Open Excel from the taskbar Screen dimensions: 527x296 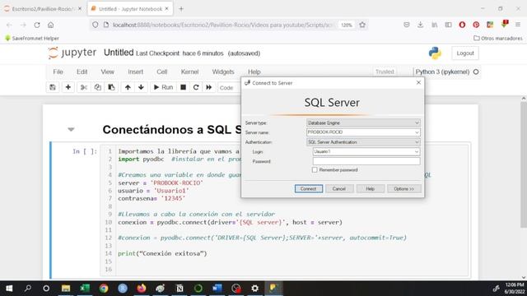[x=85, y=289]
